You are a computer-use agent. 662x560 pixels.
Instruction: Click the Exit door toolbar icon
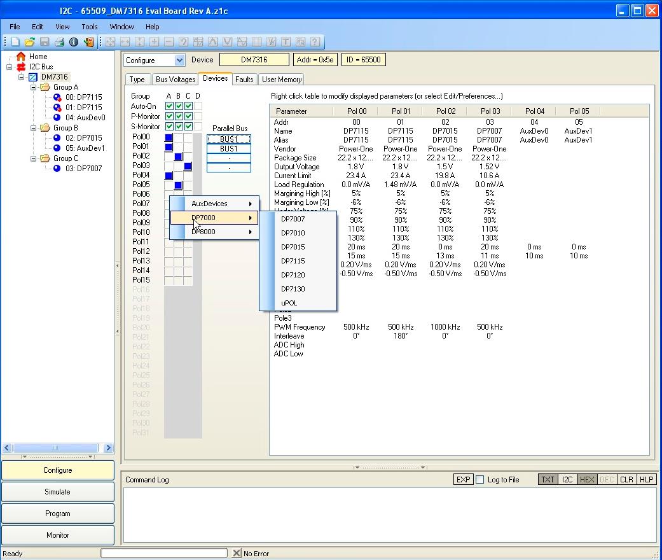[88, 42]
